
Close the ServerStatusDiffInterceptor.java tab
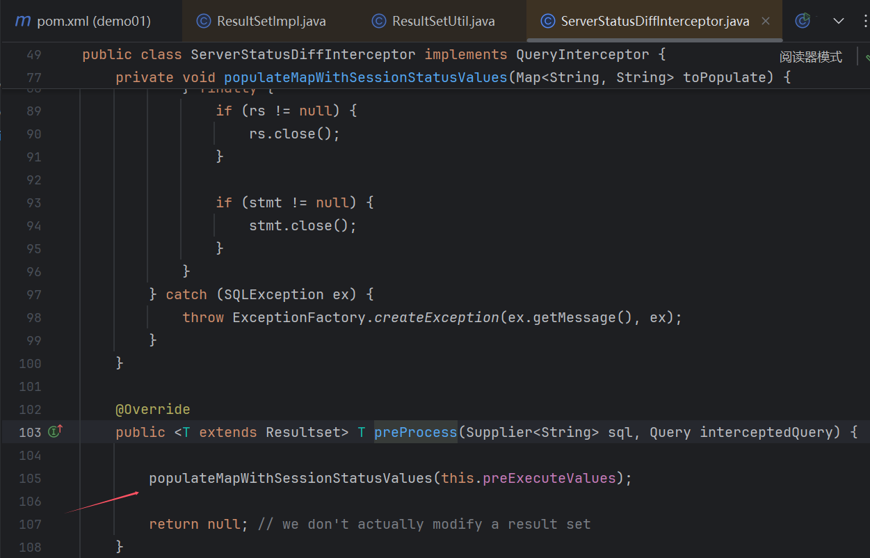pyautogui.click(x=766, y=21)
